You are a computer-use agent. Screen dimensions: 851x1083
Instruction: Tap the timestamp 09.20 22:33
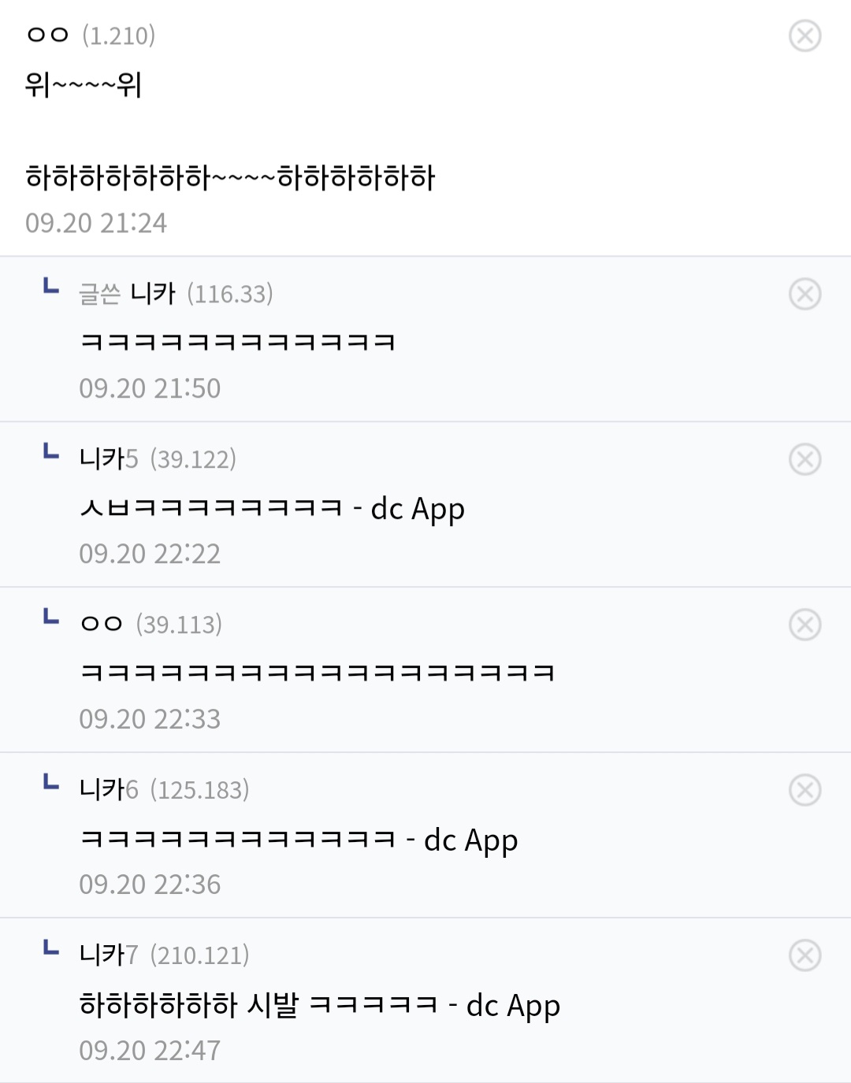(x=150, y=719)
